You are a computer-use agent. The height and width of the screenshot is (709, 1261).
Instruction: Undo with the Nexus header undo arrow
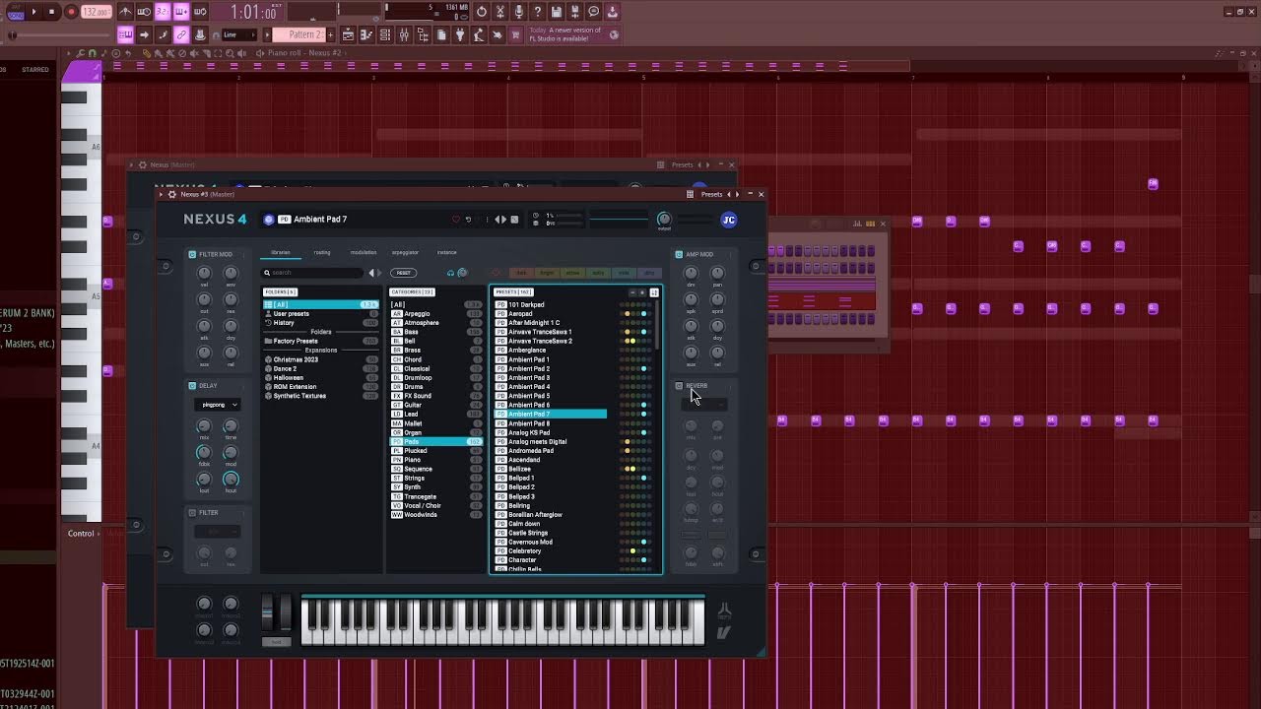[x=468, y=220]
